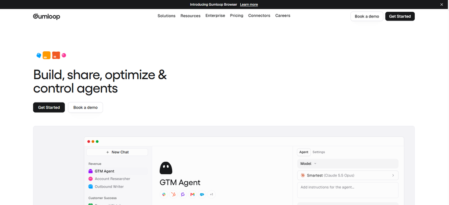Click the 'Introducing Gumloop Browser' banner text
The width and height of the screenshot is (449, 205).
coord(214,4)
